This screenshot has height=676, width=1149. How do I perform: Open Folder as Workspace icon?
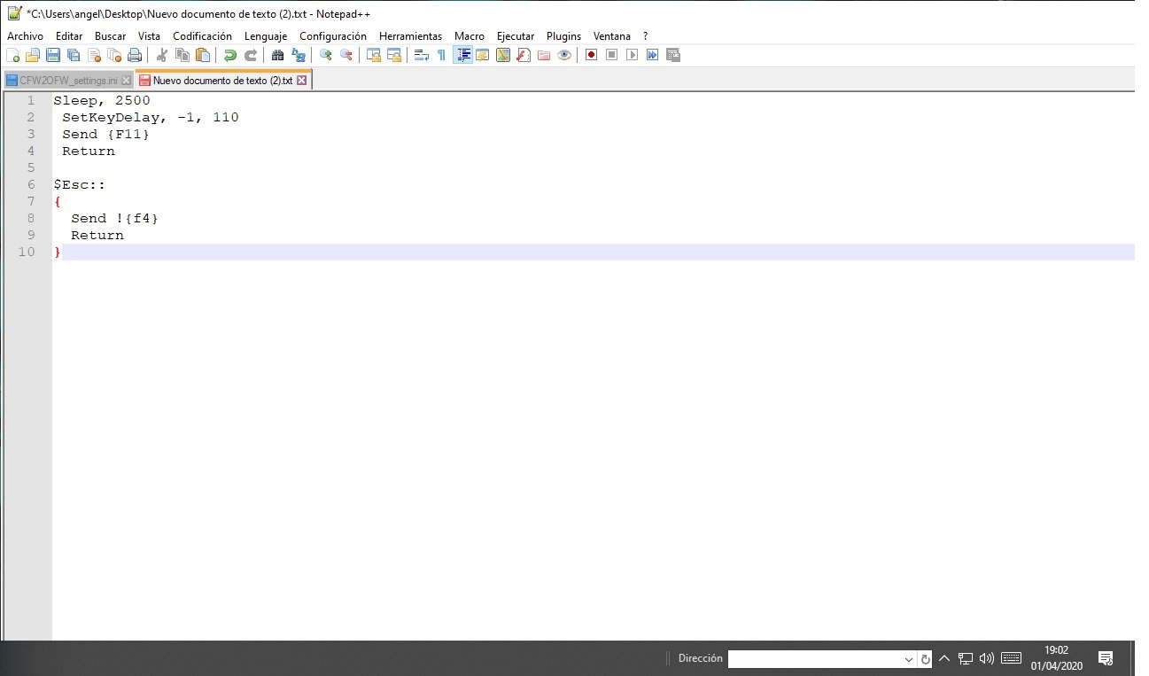[544, 55]
